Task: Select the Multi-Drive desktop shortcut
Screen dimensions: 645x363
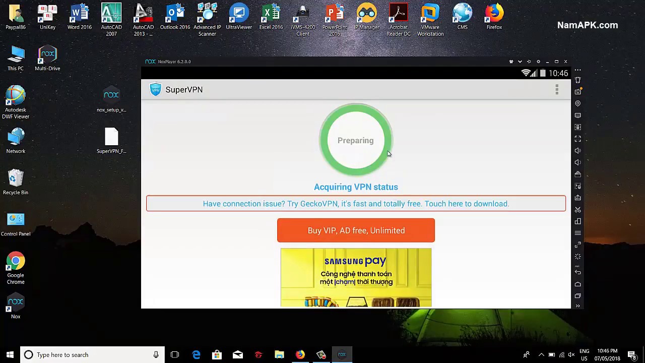Action: pos(47,58)
